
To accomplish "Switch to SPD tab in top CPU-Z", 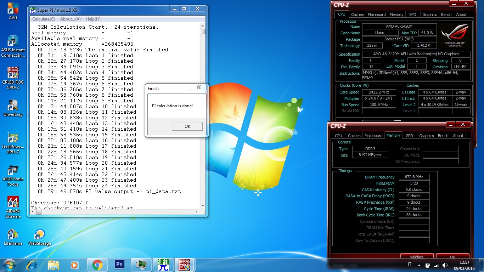I will [x=412, y=15].
